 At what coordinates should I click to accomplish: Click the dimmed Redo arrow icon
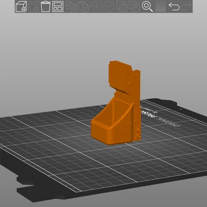tap(186, 7)
